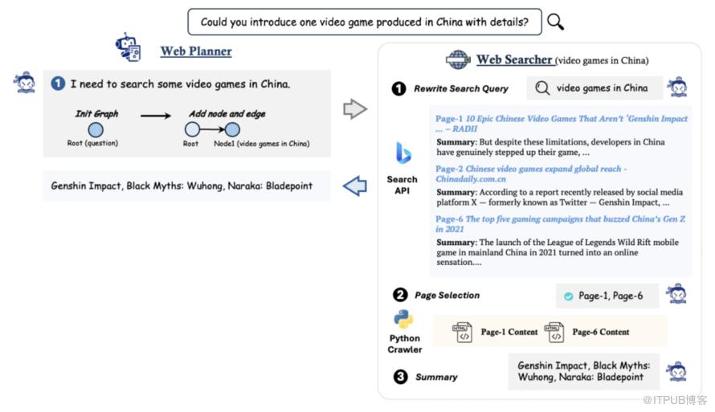715x412 pixels.
Task: Click the checkmark beside Page-1, Page-6
Action: (568, 296)
